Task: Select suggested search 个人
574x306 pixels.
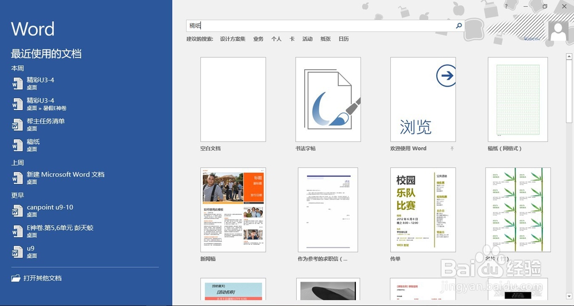Action: click(277, 39)
